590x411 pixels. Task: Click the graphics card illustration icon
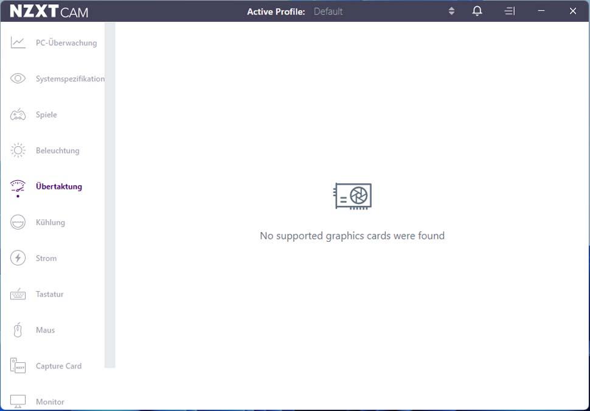click(x=353, y=196)
